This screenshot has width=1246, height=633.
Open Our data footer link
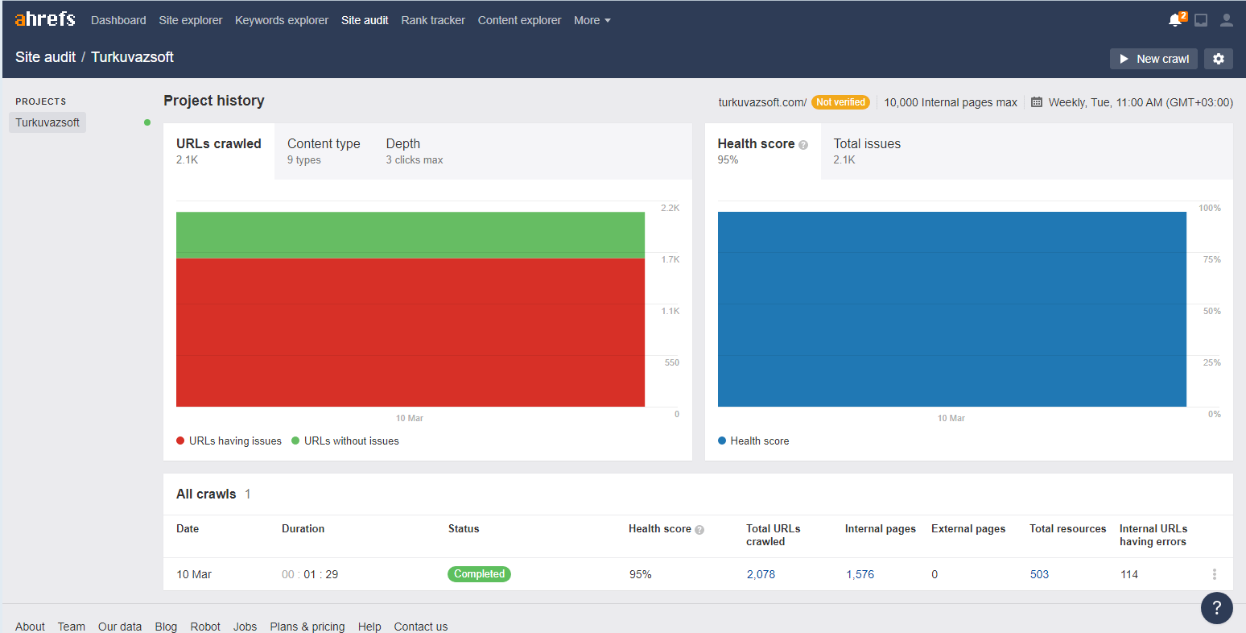pyautogui.click(x=120, y=627)
